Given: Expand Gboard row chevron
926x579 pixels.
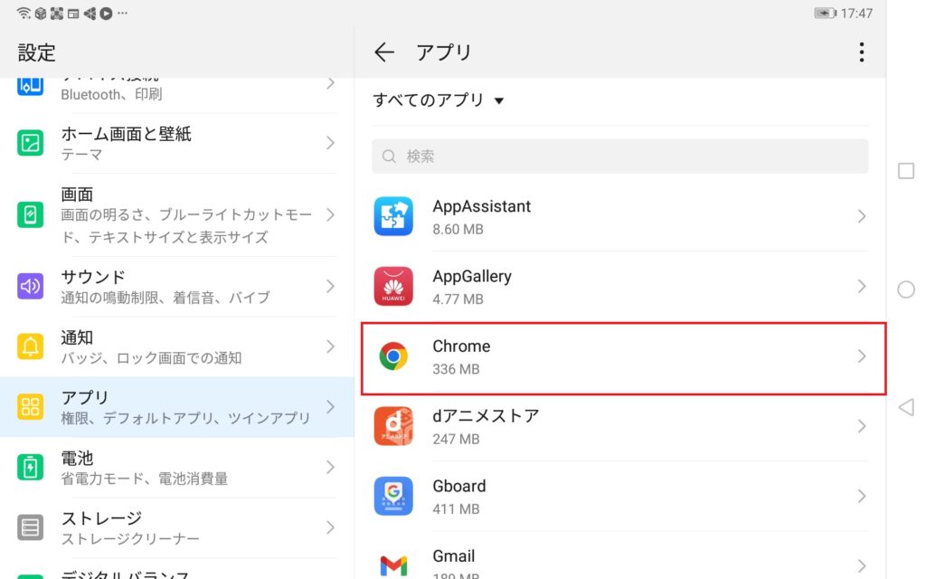Looking at the screenshot, I should point(862,497).
